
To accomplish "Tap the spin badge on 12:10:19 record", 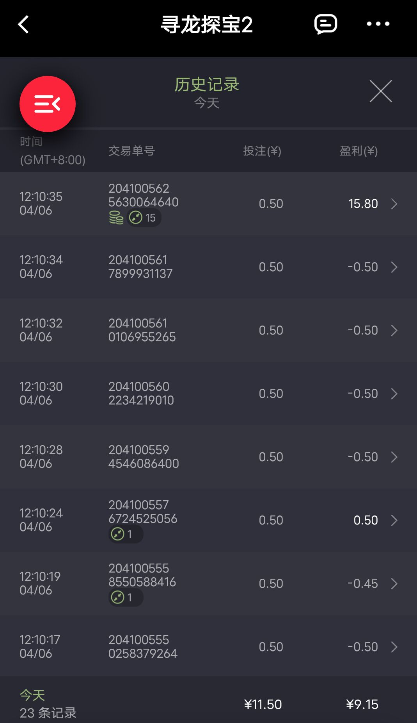I will pyautogui.click(x=125, y=597).
